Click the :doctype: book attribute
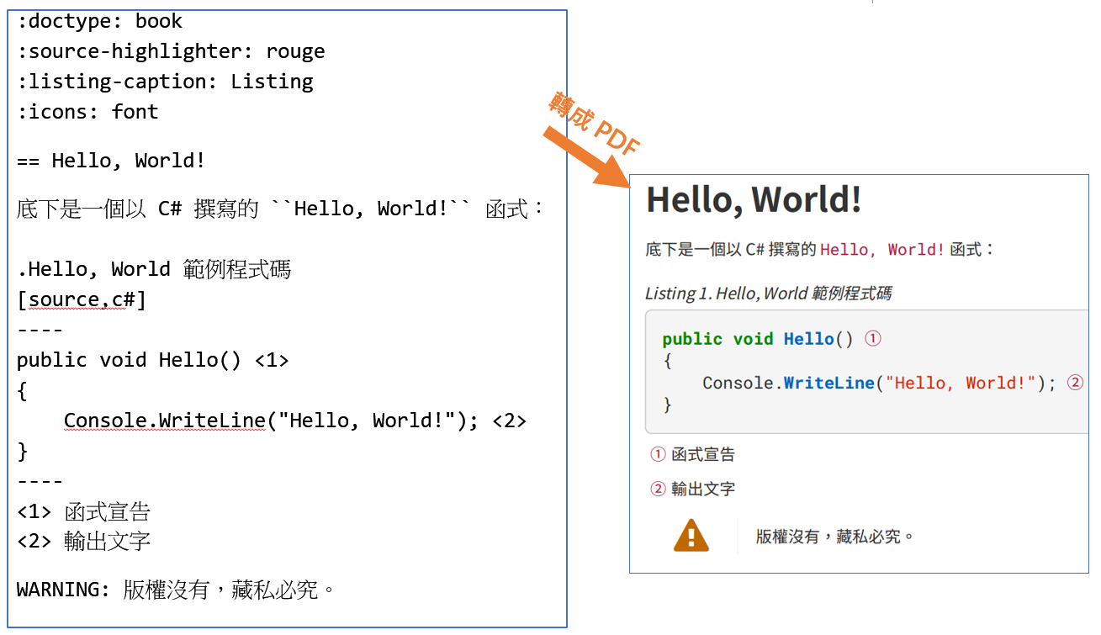 [99, 20]
